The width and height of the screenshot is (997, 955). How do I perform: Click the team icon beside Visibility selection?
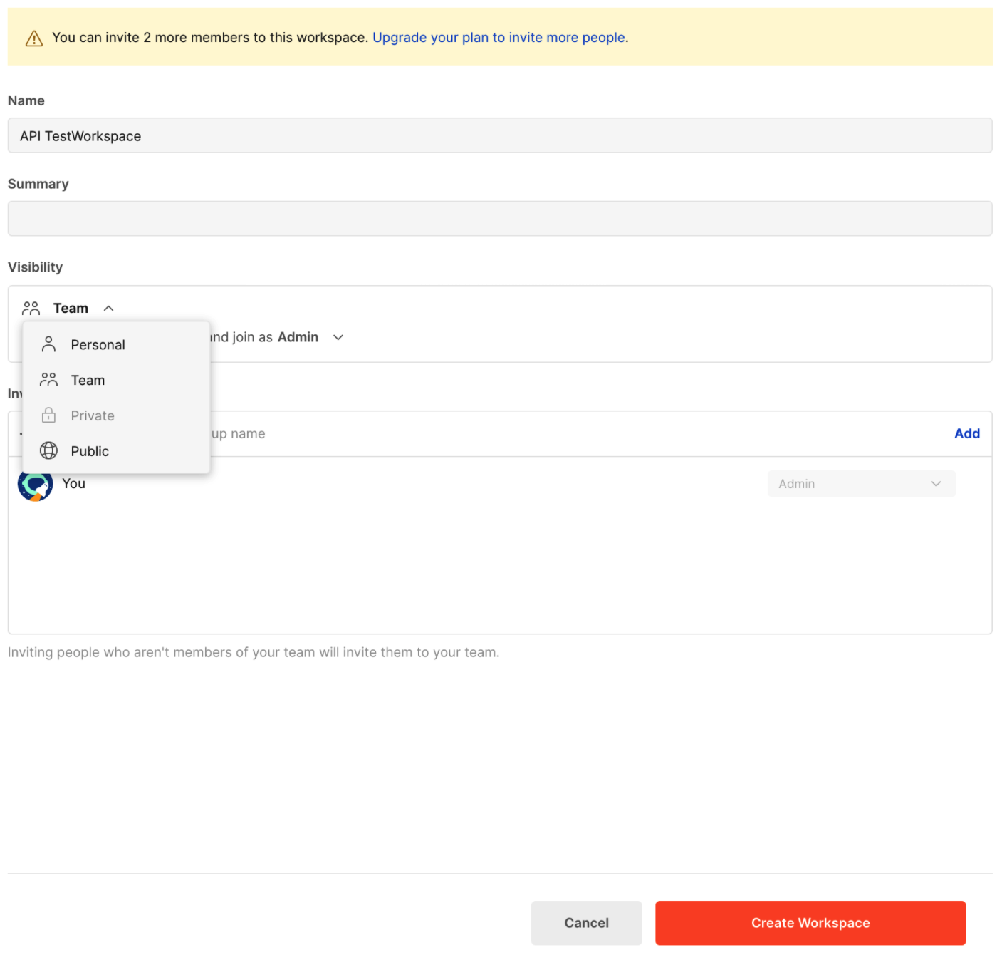point(31,309)
